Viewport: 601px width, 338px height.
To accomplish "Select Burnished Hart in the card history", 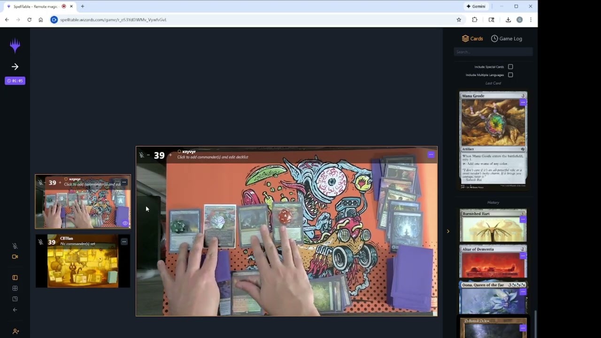I will (x=493, y=225).
